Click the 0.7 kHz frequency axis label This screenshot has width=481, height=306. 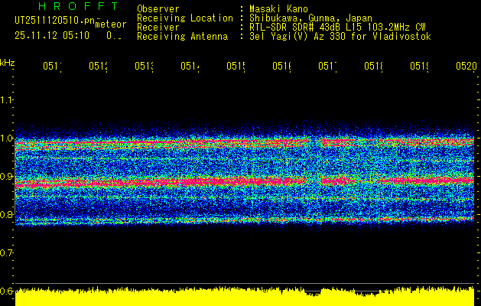coord(6,253)
